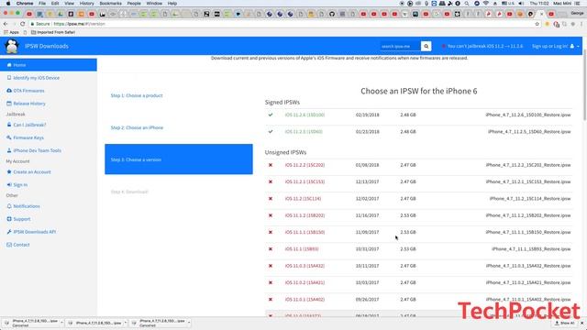587x330 pixels.
Task: Select unsigned iOS 11.2.1 (15C153)
Action: point(305,181)
